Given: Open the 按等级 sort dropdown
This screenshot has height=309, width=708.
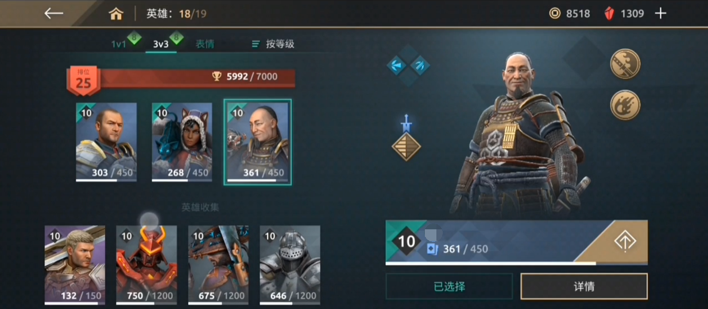Looking at the screenshot, I should [273, 44].
